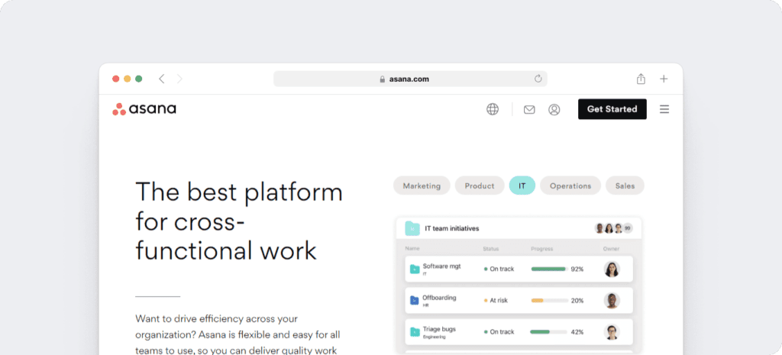Image resolution: width=782 pixels, height=355 pixels.
Task: Click the 42% progress value
Action: (x=577, y=332)
